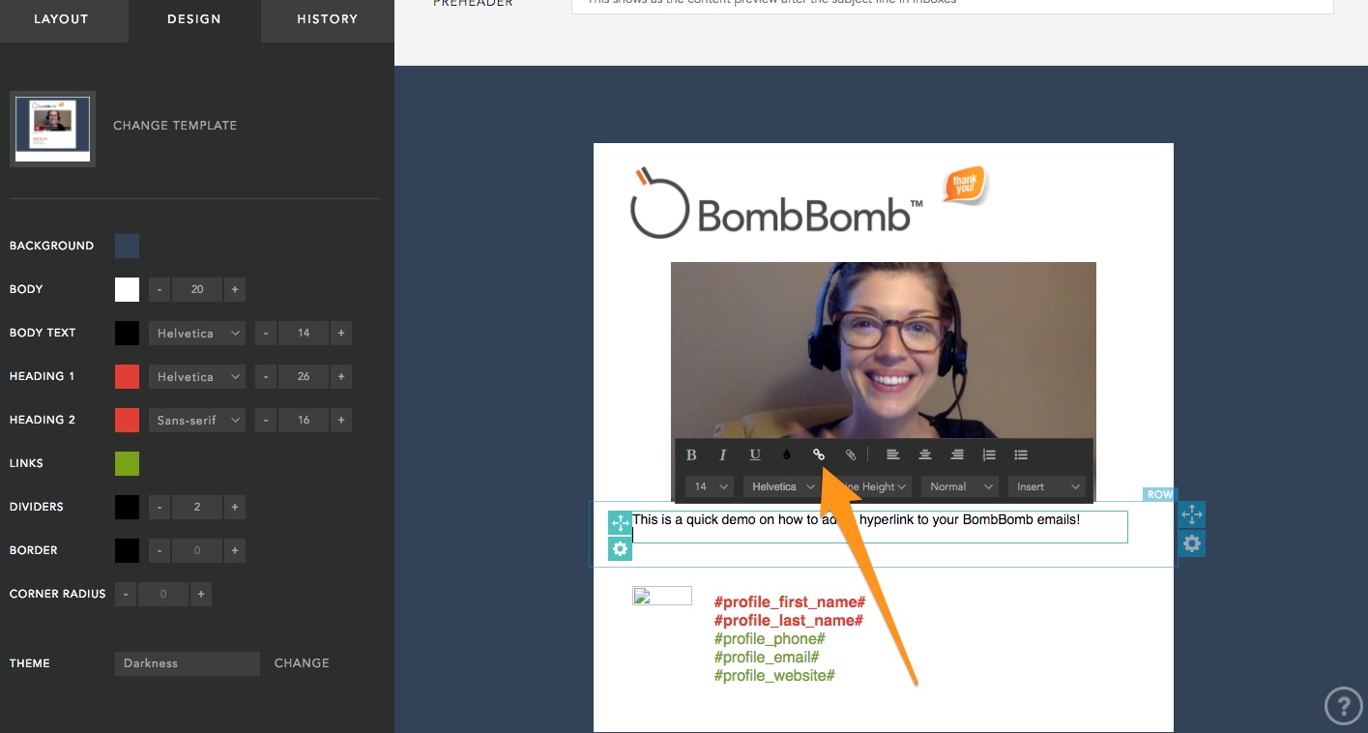Decrease the Body padding value
Image resolution: width=1368 pixels, height=733 pixels.
click(x=160, y=289)
